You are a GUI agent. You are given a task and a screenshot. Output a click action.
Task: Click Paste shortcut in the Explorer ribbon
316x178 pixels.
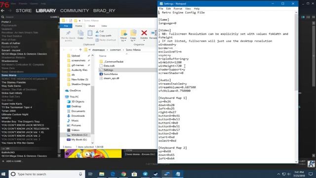tap(106, 40)
